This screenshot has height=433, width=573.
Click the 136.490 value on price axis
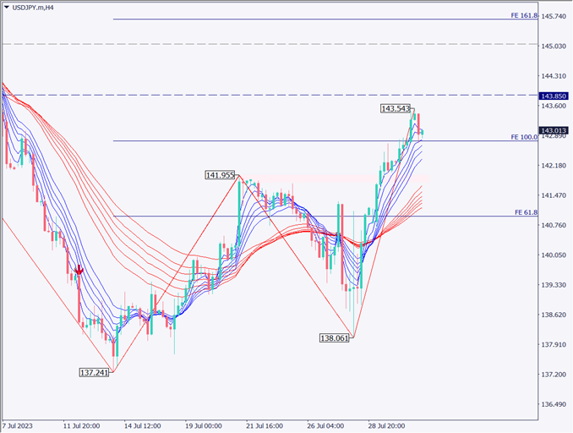pyautogui.click(x=554, y=404)
